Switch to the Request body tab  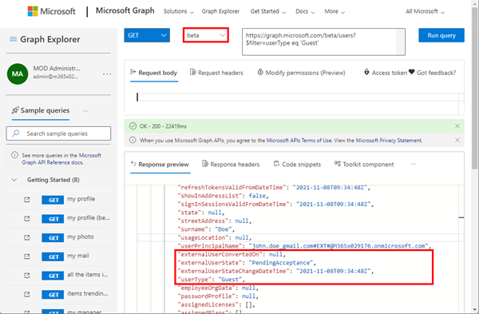[154, 73]
